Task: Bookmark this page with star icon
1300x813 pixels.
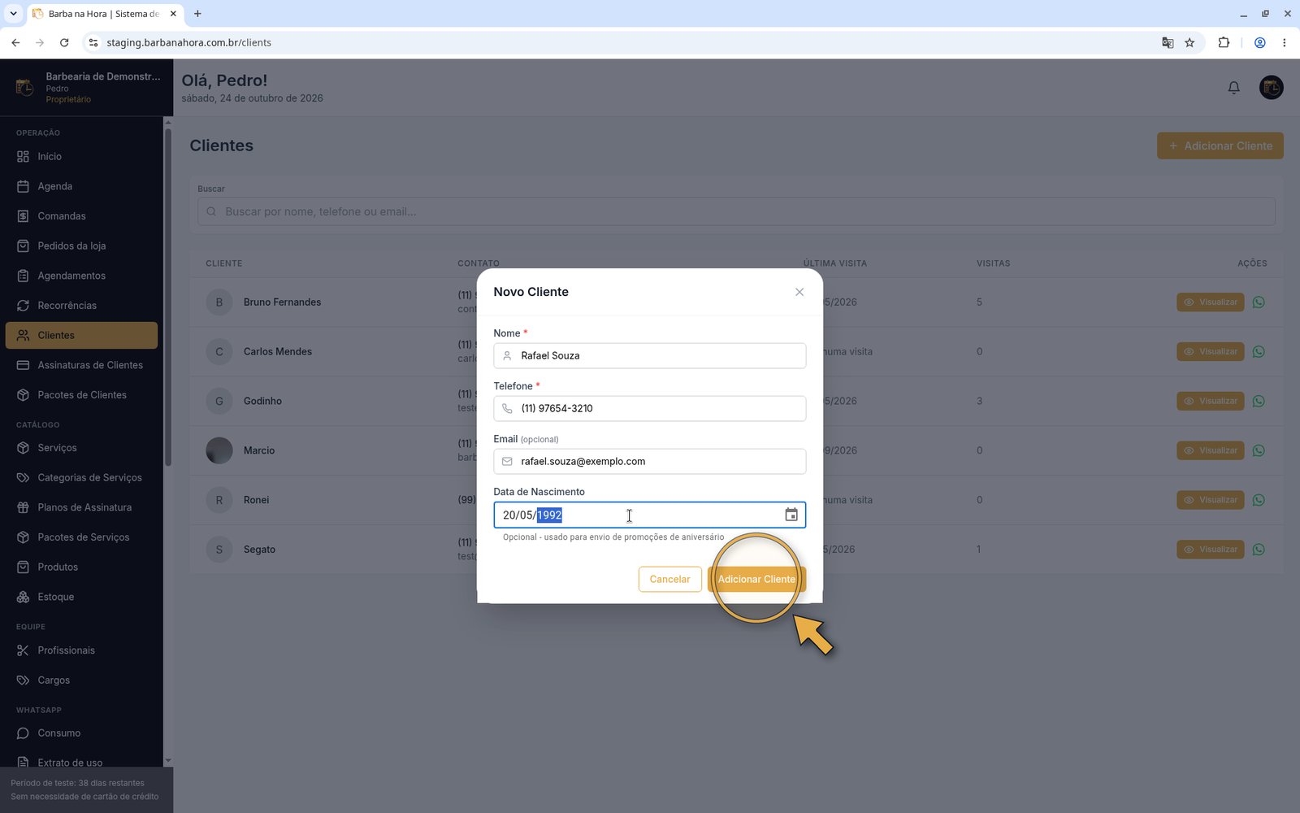Action: (x=1189, y=42)
